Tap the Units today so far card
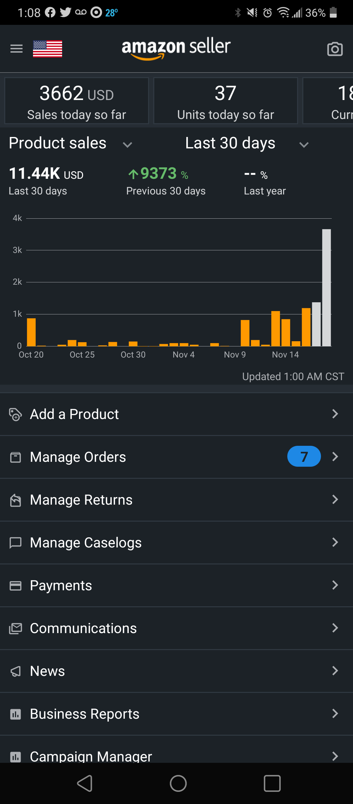Image resolution: width=353 pixels, height=804 pixels. (x=226, y=101)
